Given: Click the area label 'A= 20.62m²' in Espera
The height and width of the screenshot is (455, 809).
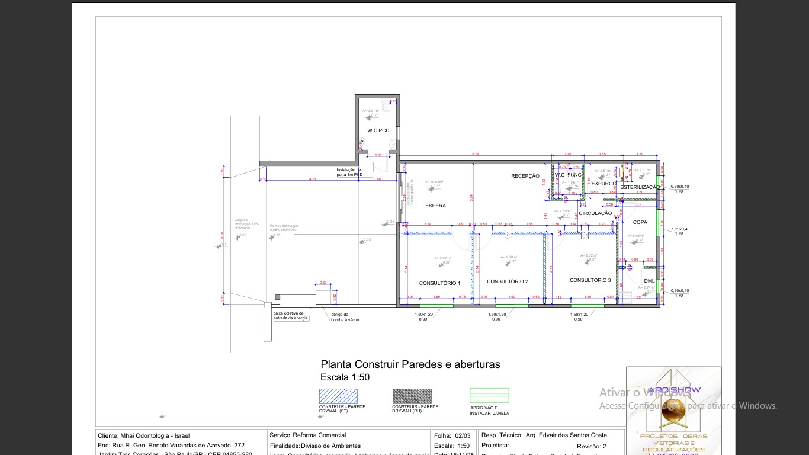Looking at the screenshot, I should [434, 182].
